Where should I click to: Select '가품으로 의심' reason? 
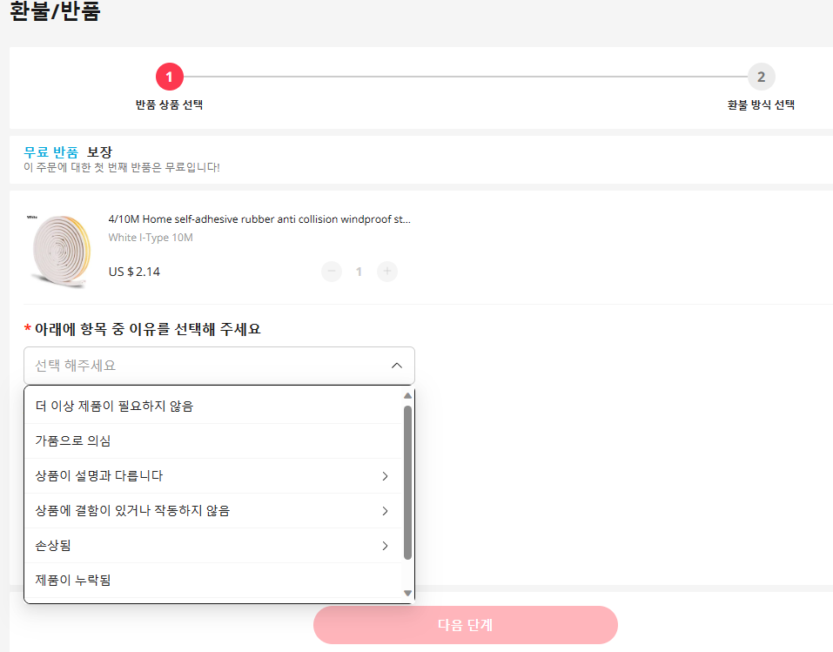[213, 441]
